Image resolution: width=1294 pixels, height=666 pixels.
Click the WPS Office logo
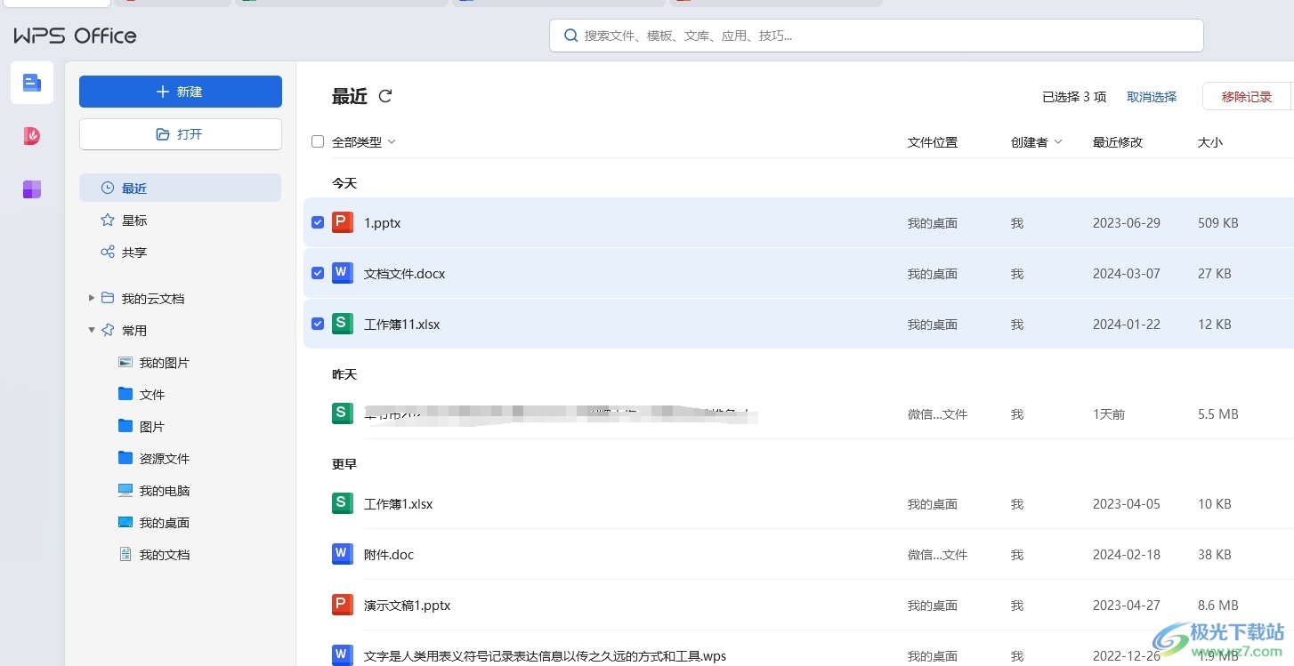tap(76, 36)
